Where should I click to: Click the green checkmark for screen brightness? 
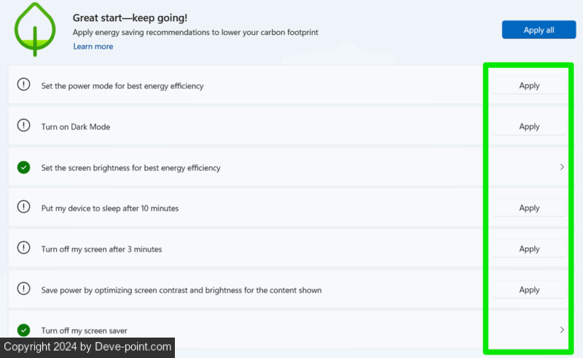24,168
